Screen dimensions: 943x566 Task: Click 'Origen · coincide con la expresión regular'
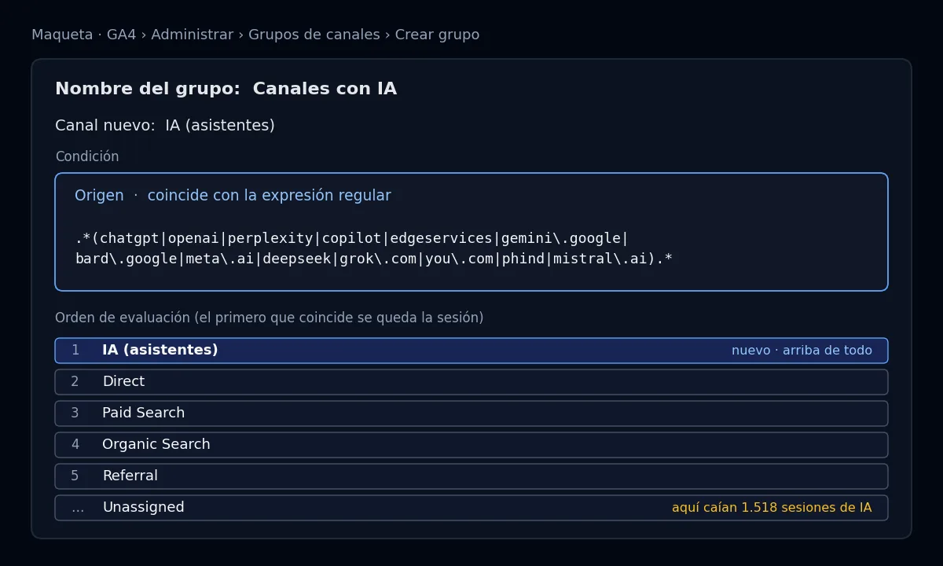click(x=233, y=196)
